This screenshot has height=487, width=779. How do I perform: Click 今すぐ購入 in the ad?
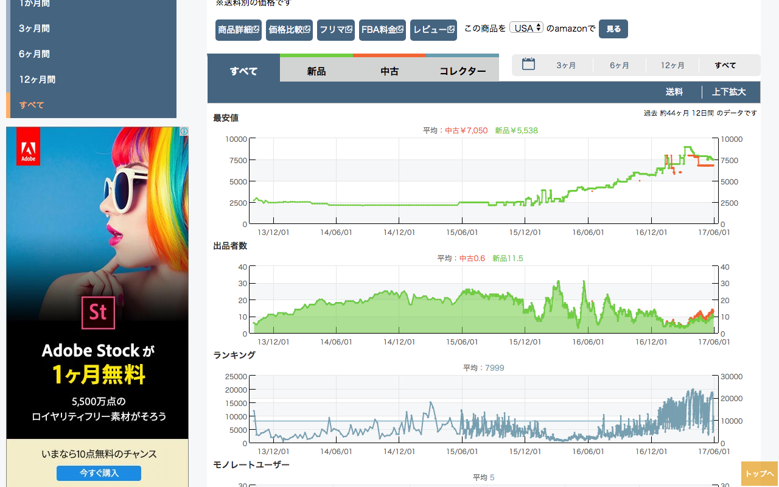99,473
